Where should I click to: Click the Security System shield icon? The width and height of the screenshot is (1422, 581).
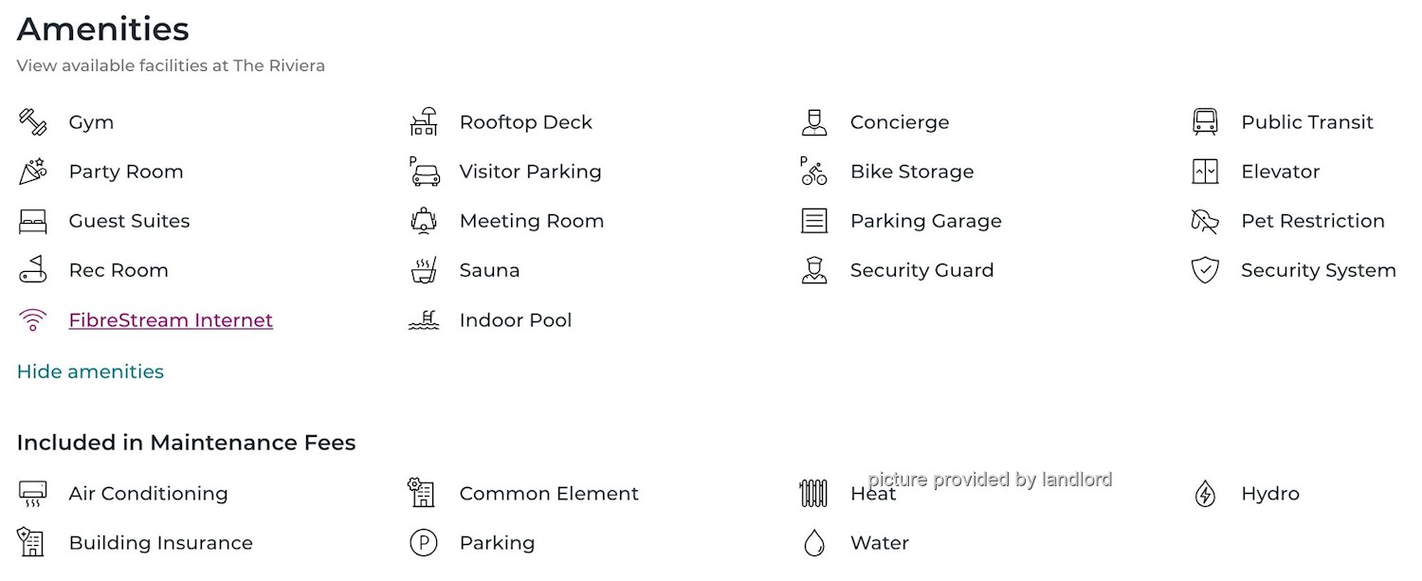pyautogui.click(x=1205, y=271)
